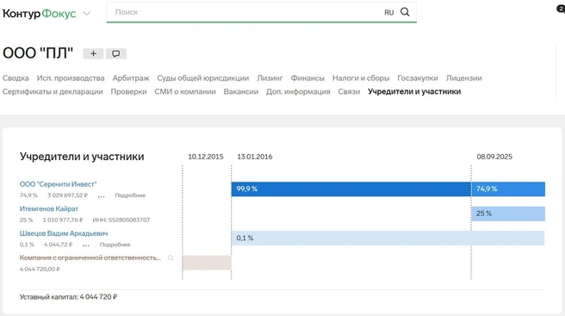
Task: Open Сертификаты и декларации tab
Action: (x=53, y=91)
